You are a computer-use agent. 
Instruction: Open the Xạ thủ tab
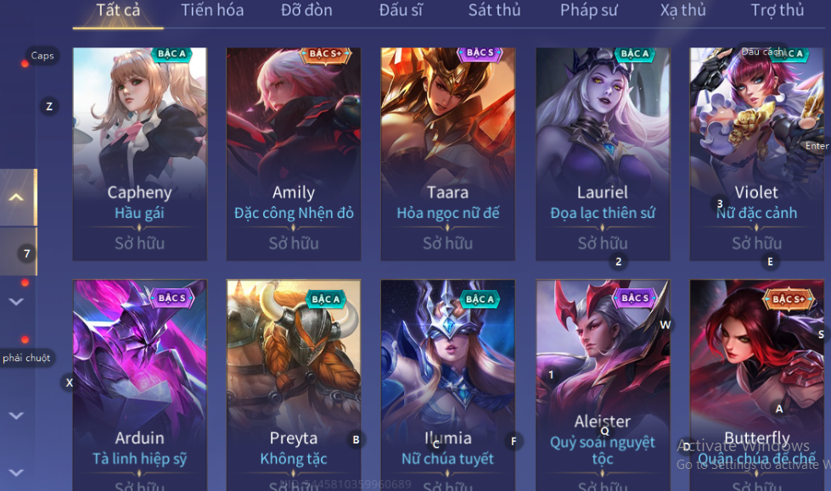click(x=682, y=10)
